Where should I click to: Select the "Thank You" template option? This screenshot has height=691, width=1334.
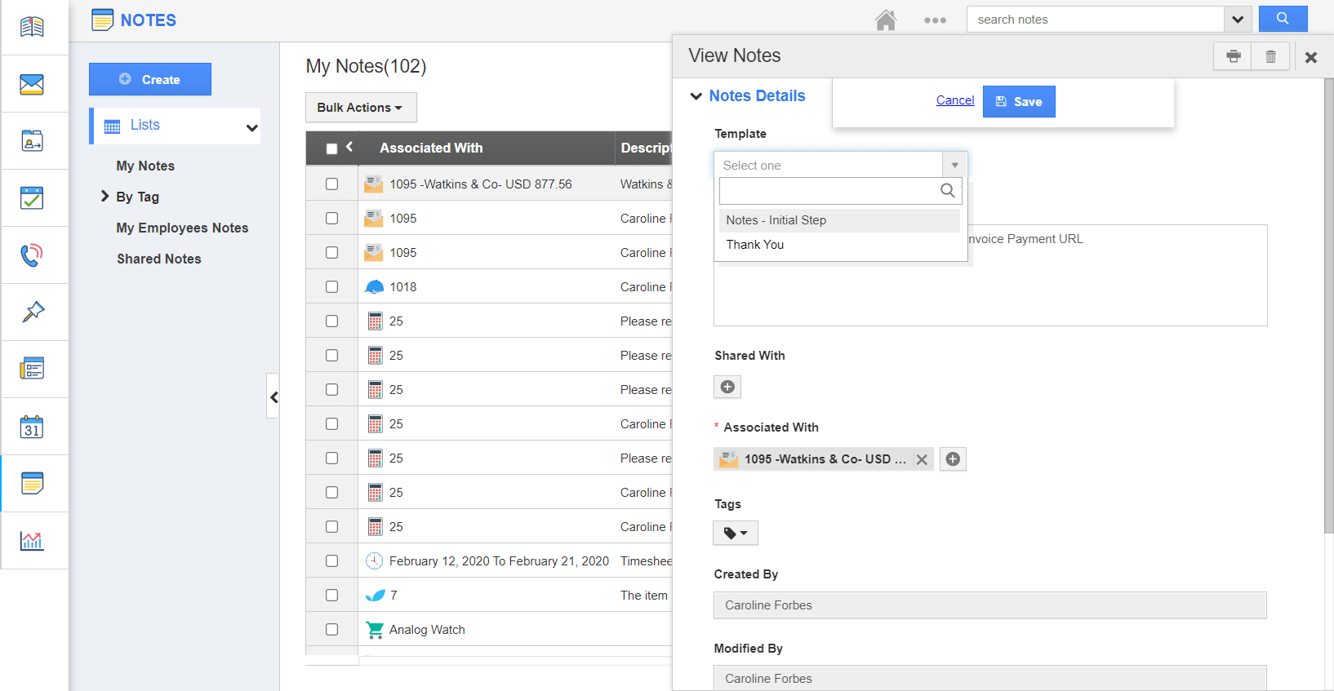pos(755,245)
